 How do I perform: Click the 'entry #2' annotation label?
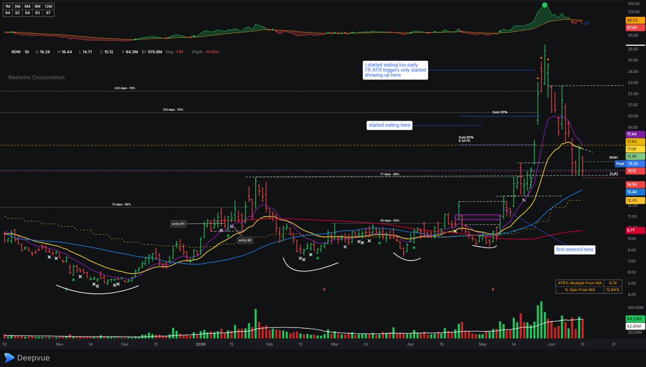(245, 240)
